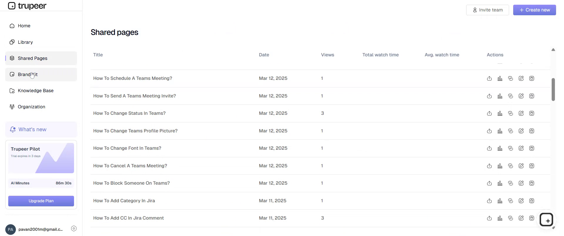Share 'How To Change Teams Profile Picture?'
This screenshot has height=236, width=564.
coord(489,131)
